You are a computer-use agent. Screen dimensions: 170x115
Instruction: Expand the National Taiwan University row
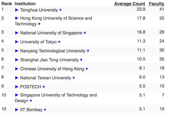click(x=17, y=78)
